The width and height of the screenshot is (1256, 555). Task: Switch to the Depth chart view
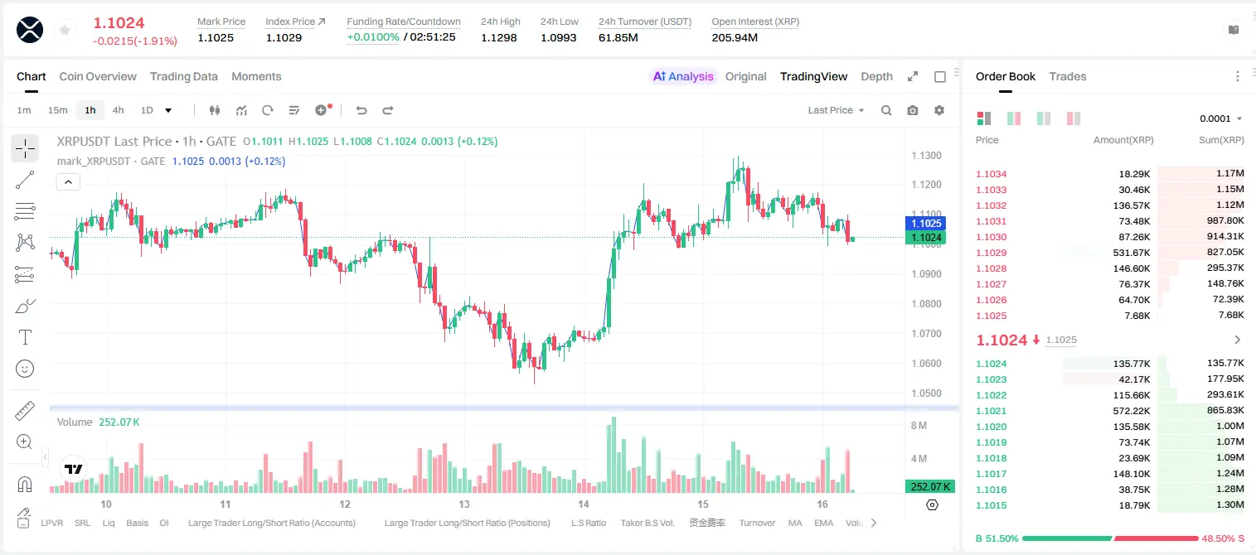(876, 76)
